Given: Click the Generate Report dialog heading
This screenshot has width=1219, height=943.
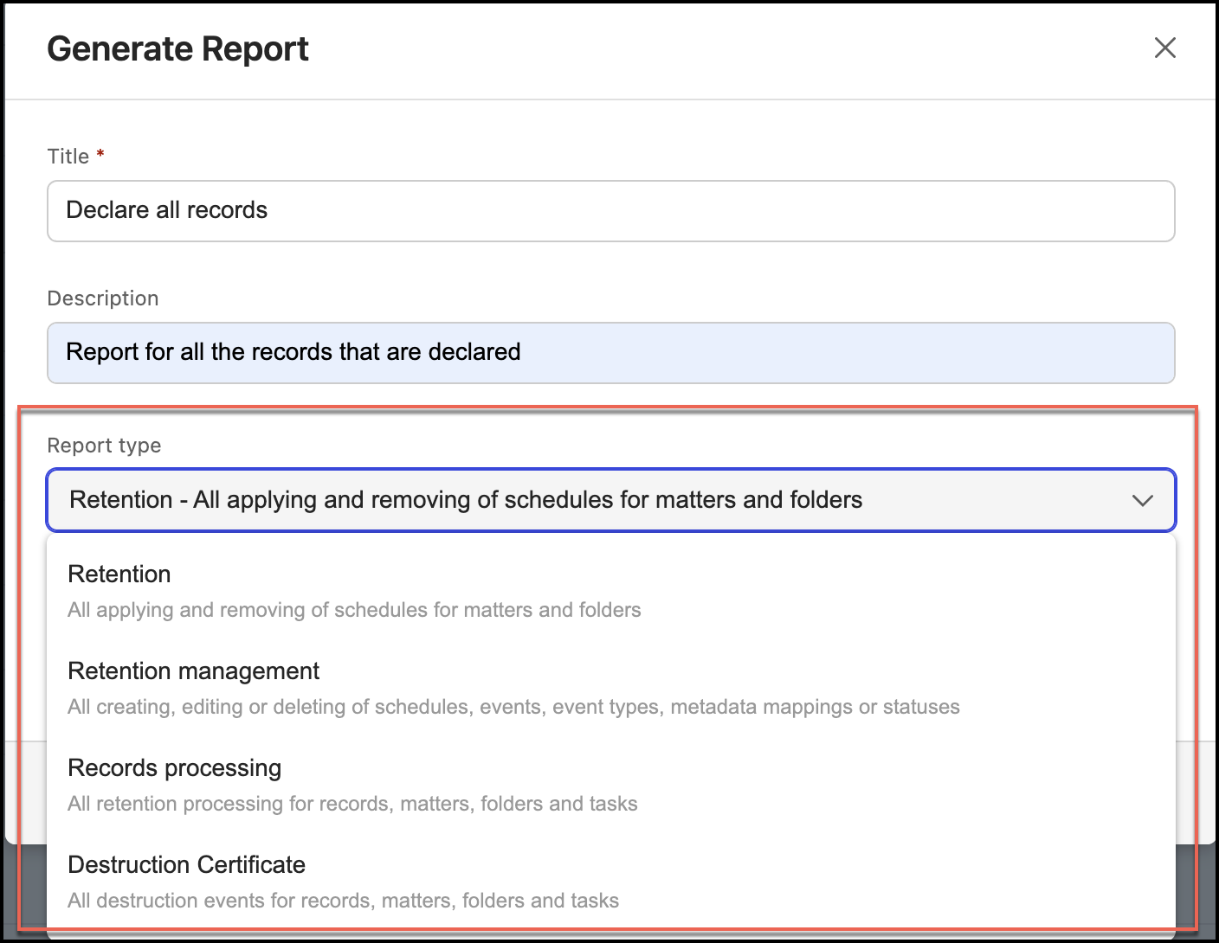Looking at the screenshot, I should coord(177,48).
